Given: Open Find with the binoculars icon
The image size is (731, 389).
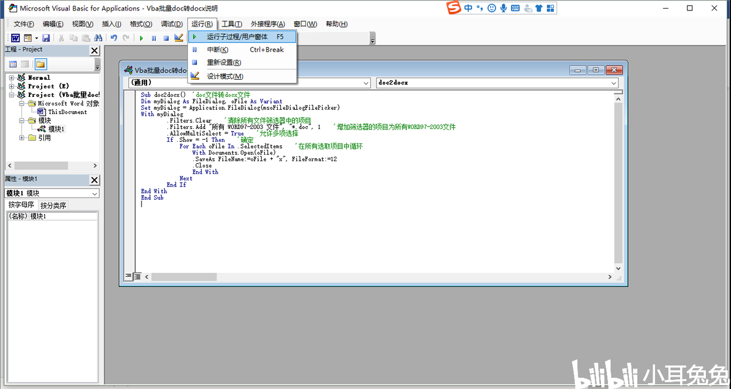Looking at the screenshot, I should coord(98,38).
